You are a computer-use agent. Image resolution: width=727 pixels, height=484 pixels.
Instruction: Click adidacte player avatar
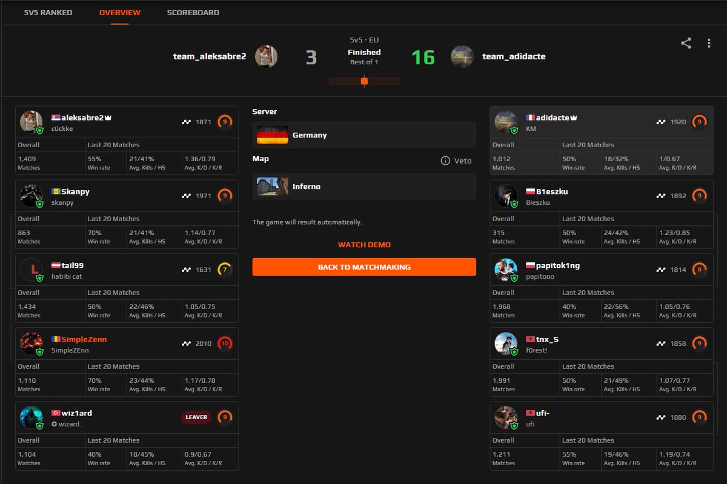click(506, 122)
